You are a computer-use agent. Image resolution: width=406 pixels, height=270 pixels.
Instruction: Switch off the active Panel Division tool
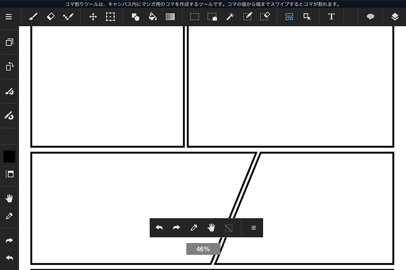tap(289, 16)
